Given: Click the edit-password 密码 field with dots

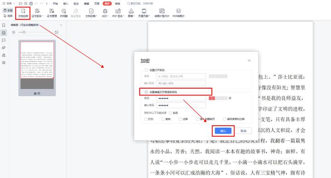Looking at the screenshot, I should pyautogui.click(x=181, y=98).
